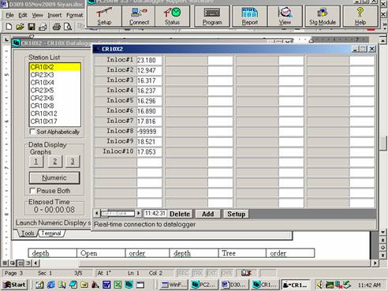This screenshot has height=291, width=388.
Task: Select station CR23X3 in Station List
Action: [x=54, y=75]
